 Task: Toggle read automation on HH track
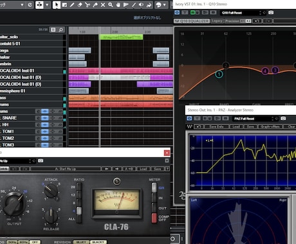click(45, 125)
